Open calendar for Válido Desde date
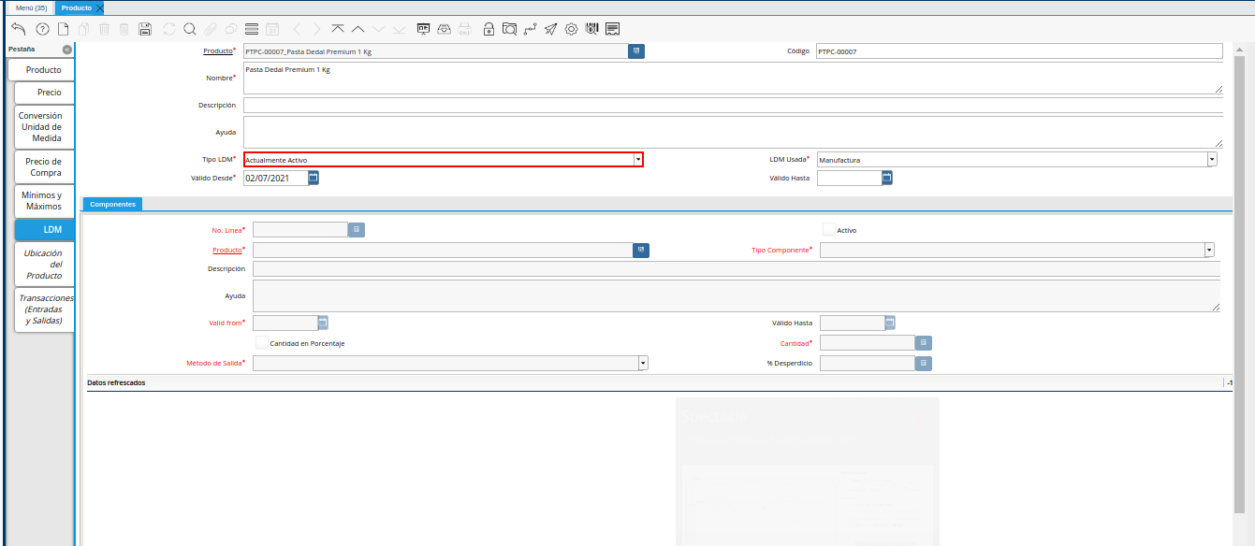Screen dimensions: 1255x546 tap(314, 178)
